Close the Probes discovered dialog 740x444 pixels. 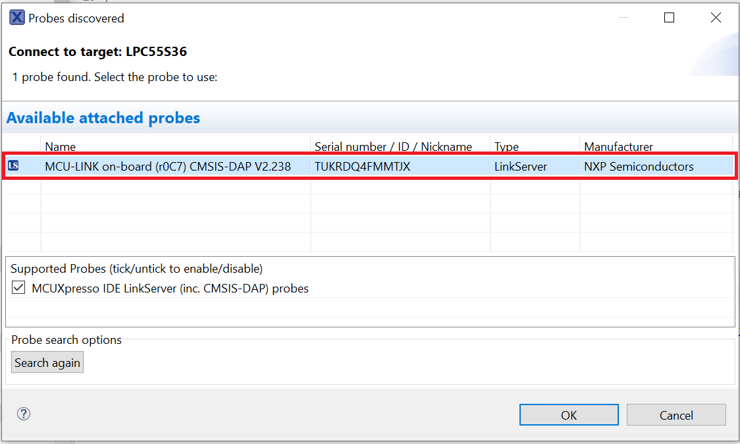pyautogui.click(x=716, y=18)
